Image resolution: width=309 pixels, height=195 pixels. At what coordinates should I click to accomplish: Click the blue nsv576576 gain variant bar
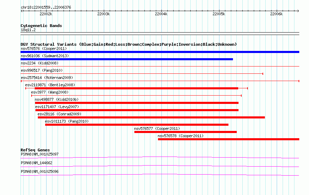pos(160,52)
